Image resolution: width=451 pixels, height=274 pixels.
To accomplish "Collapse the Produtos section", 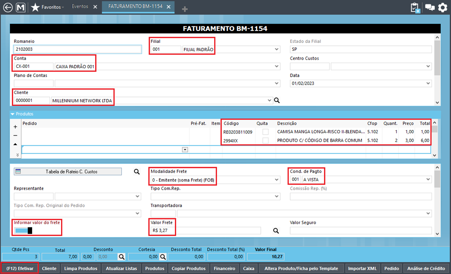I will pos(12,114).
